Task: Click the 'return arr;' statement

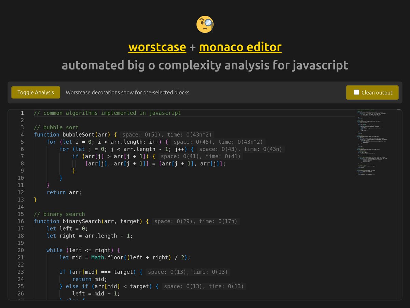Action: (x=64, y=192)
